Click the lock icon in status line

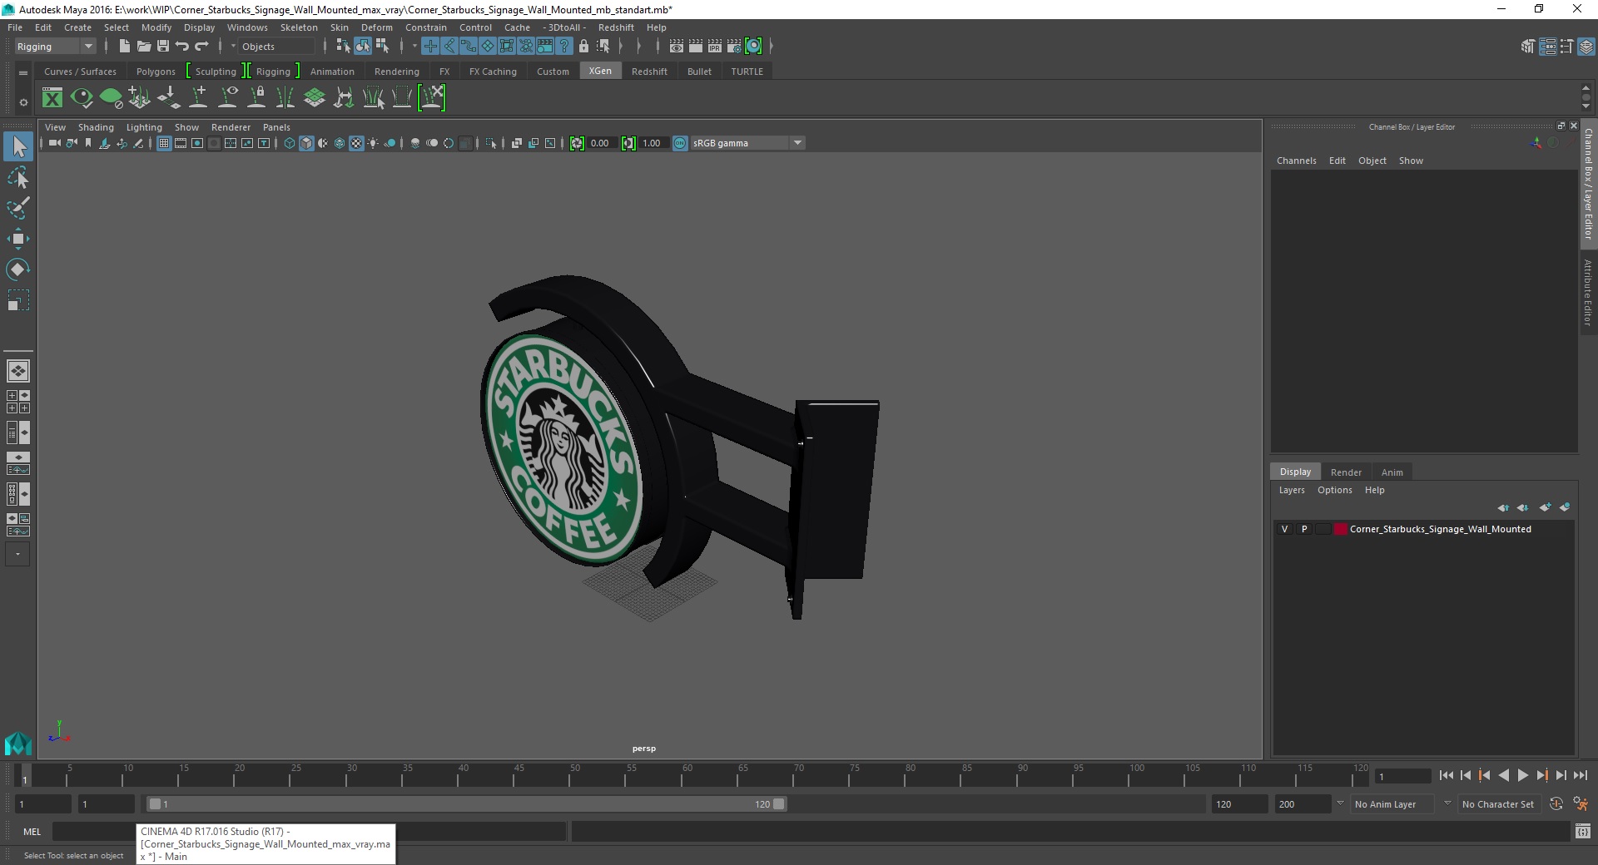coord(583,47)
